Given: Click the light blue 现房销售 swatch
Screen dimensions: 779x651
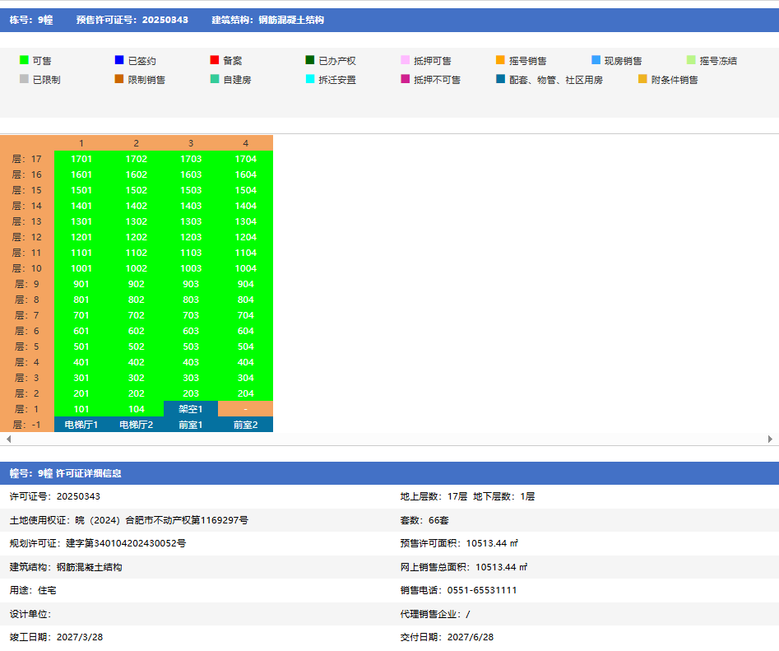Looking at the screenshot, I should point(596,60).
